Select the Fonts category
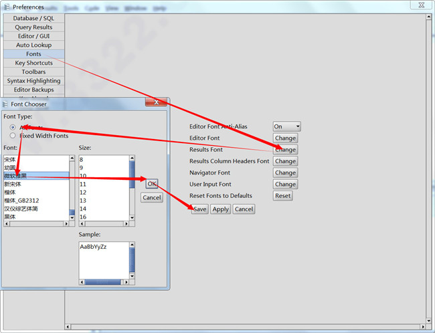Screen dimensions: 435x333 tap(33, 53)
